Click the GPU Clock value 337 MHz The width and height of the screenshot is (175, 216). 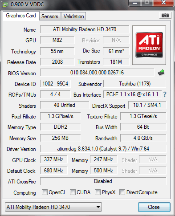coord(53,159)
